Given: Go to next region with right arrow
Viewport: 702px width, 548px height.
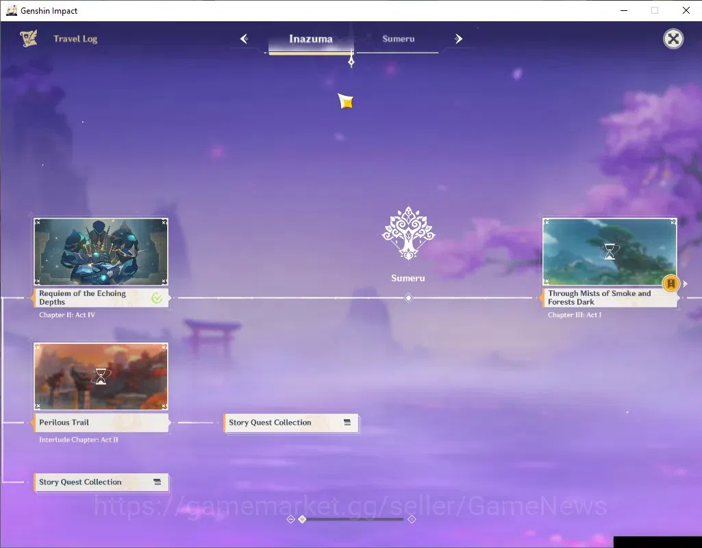Looking at the screenshot, I should point(458,38).
